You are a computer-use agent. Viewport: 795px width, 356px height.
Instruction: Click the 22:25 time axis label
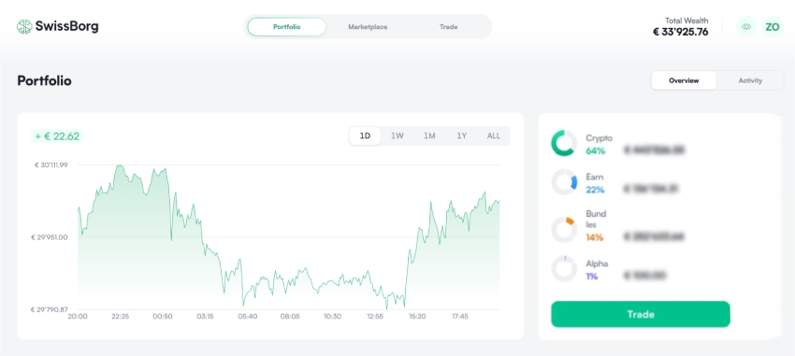120,317
